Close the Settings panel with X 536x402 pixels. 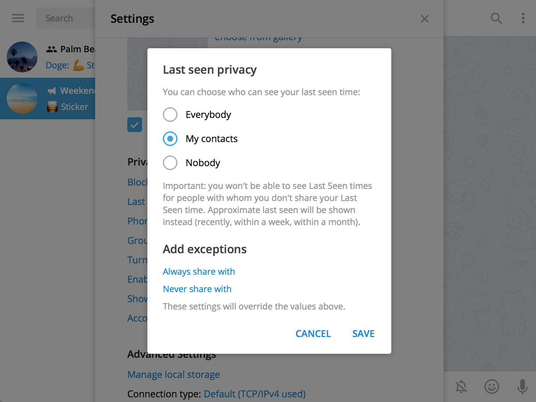click(424, 19)
